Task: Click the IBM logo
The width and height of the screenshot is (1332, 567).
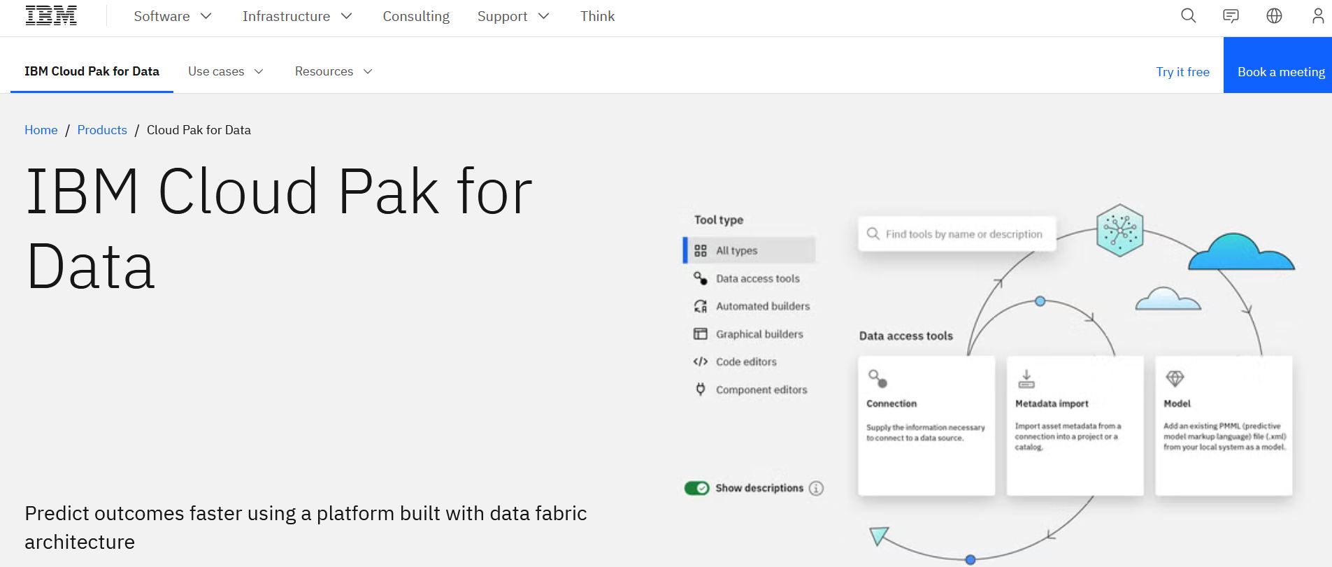Action: click(51, 15)
